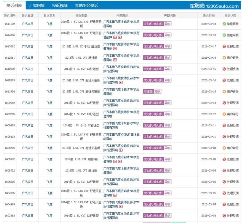Viewport: 242px width, 223px height.
Task: Open the image icon in complaint 1605962
Action: click(115, 162)
